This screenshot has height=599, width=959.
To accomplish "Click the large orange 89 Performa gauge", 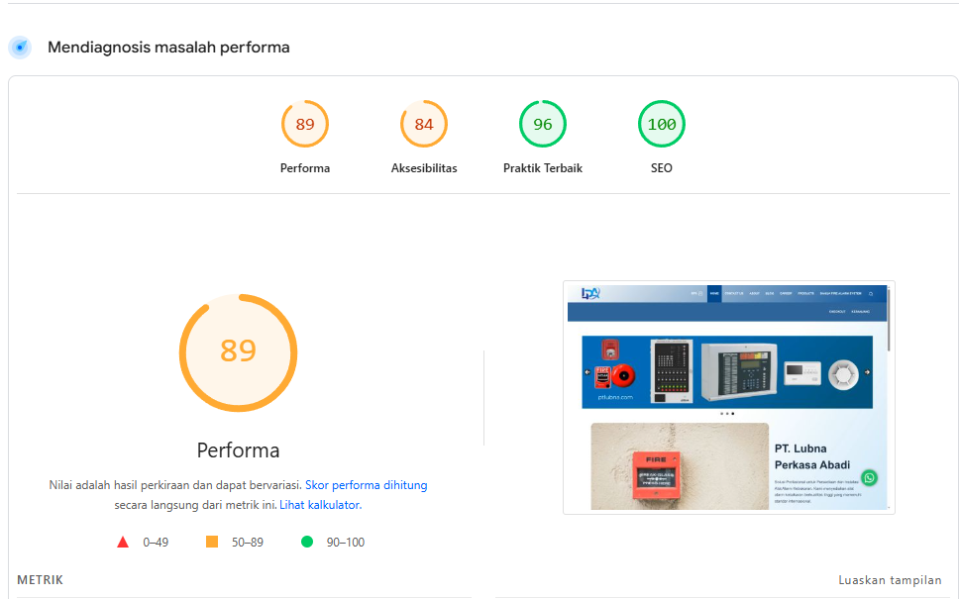I will (x=238, y=352).
